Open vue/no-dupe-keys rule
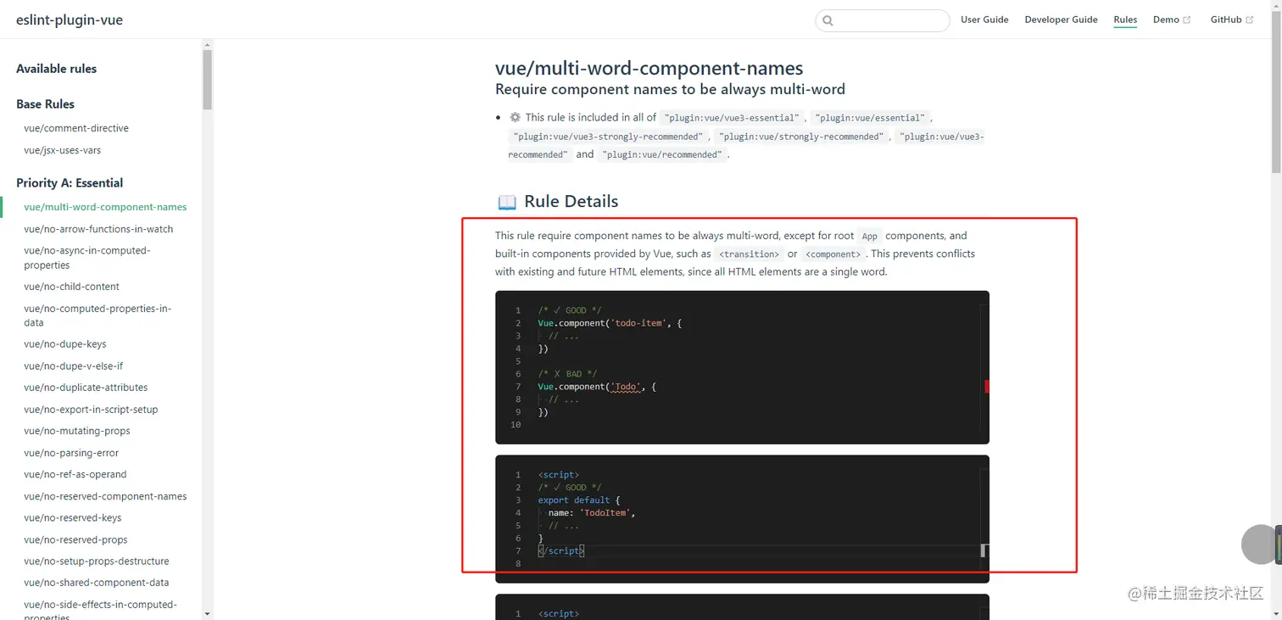The height and width of the screenshot is (620, 1282). [x=64, y=344]
